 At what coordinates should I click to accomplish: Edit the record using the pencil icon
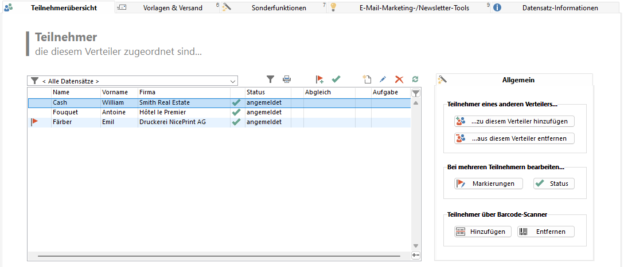[383, 80]
